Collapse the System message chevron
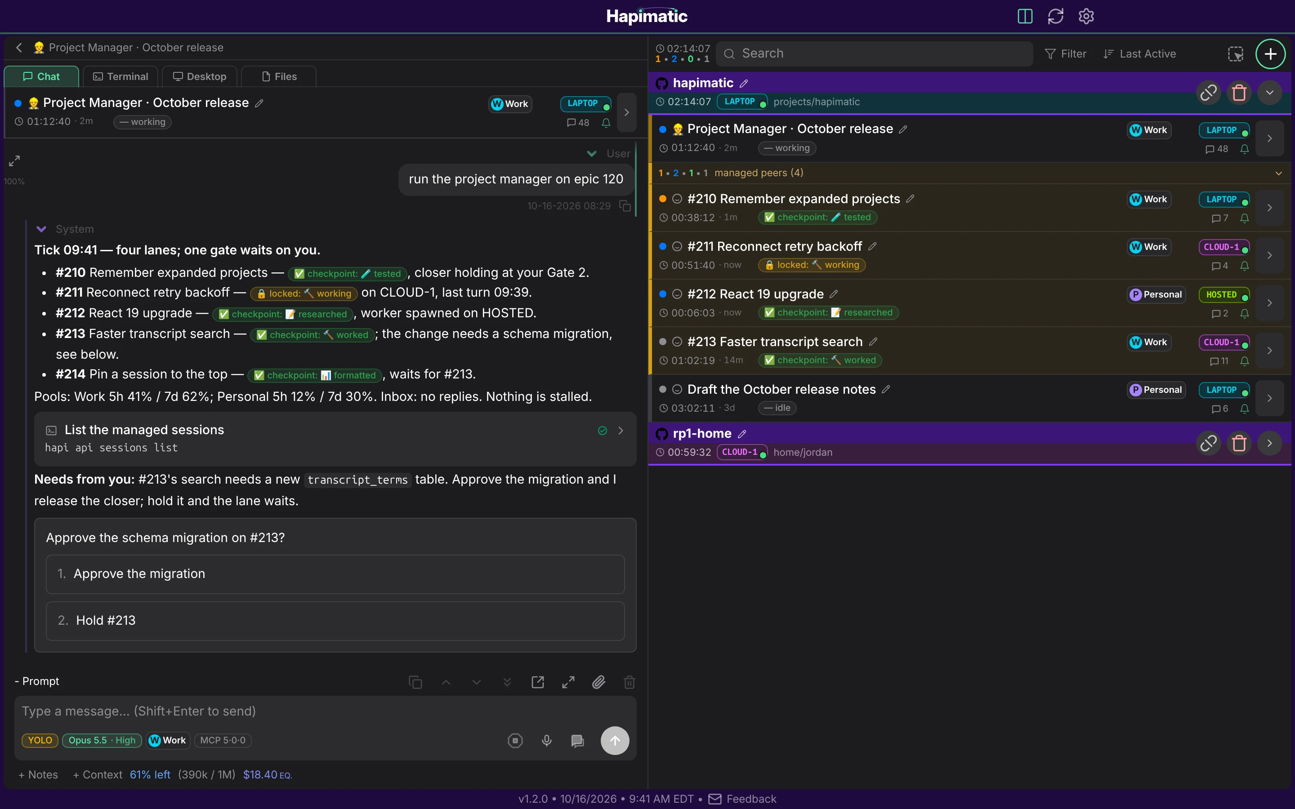Viewport: 1295px width, 809px height. point(41,229)
